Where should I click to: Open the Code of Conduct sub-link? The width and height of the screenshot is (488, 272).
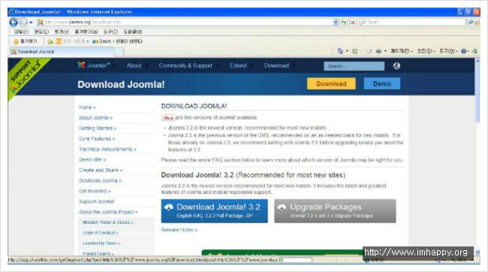pyautogui.click(x=100, y=233)
